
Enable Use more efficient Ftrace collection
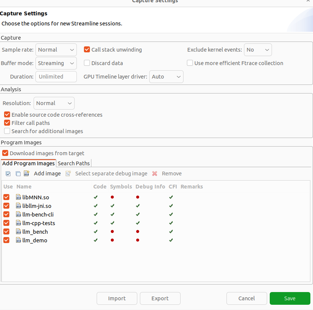[x=190, y=63]
